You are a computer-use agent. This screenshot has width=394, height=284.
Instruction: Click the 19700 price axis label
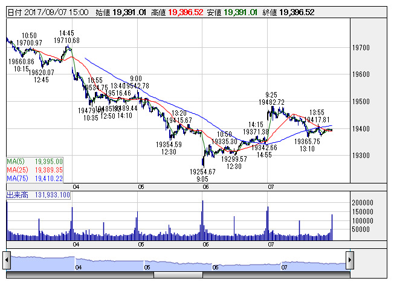[x=361, y=48]
